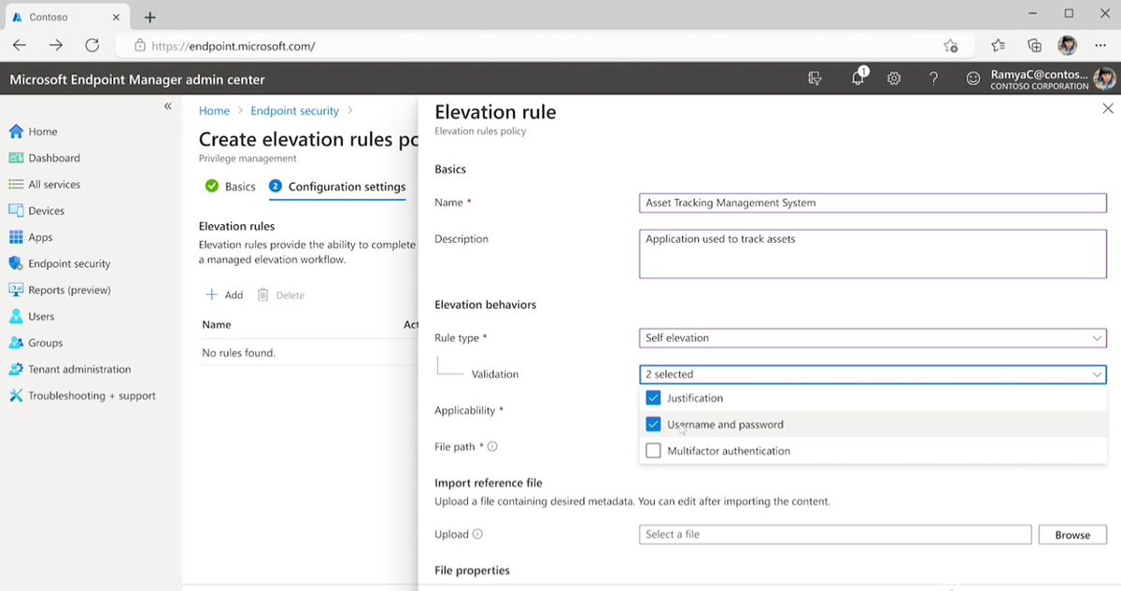Check Multifactor authentication checkbox

653,451
